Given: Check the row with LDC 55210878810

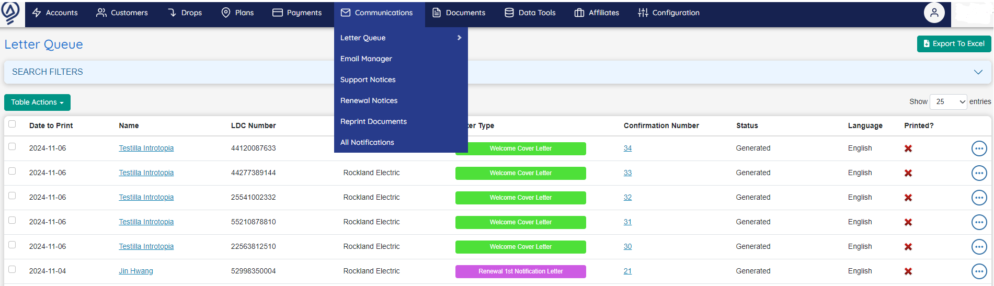Looking at the screenshot, I should [12, 220].
